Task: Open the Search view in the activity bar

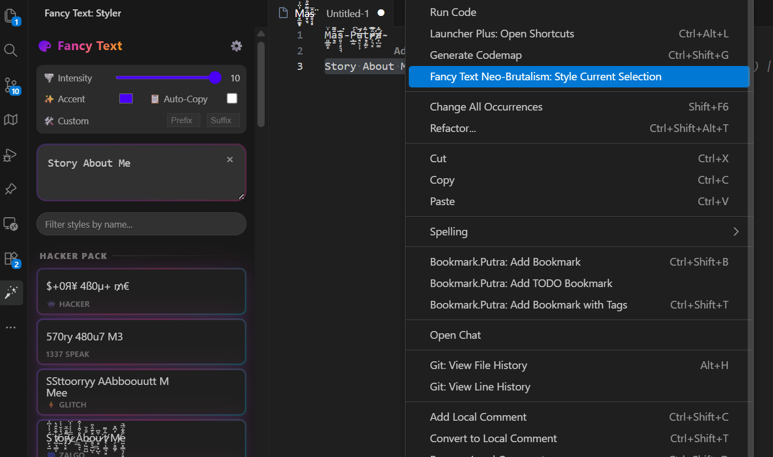Action: coord(11,50)
